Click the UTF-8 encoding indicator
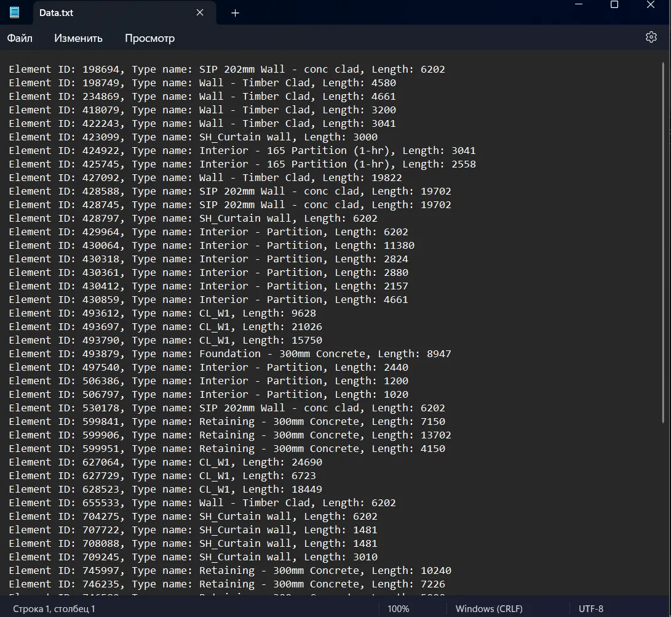The width and height of the screenshot is (671, 617). 590,608
